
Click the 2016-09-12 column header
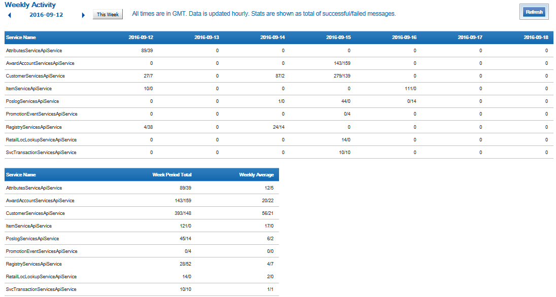141,37
